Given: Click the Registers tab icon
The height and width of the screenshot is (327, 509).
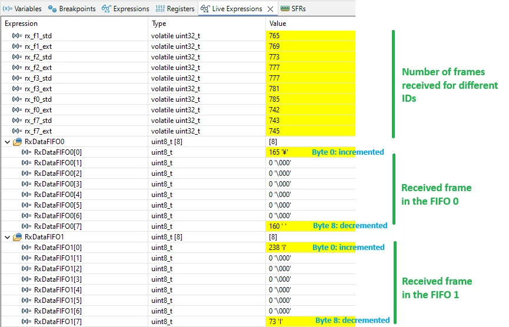Looking at the screenshot, I should pos(160,9).
